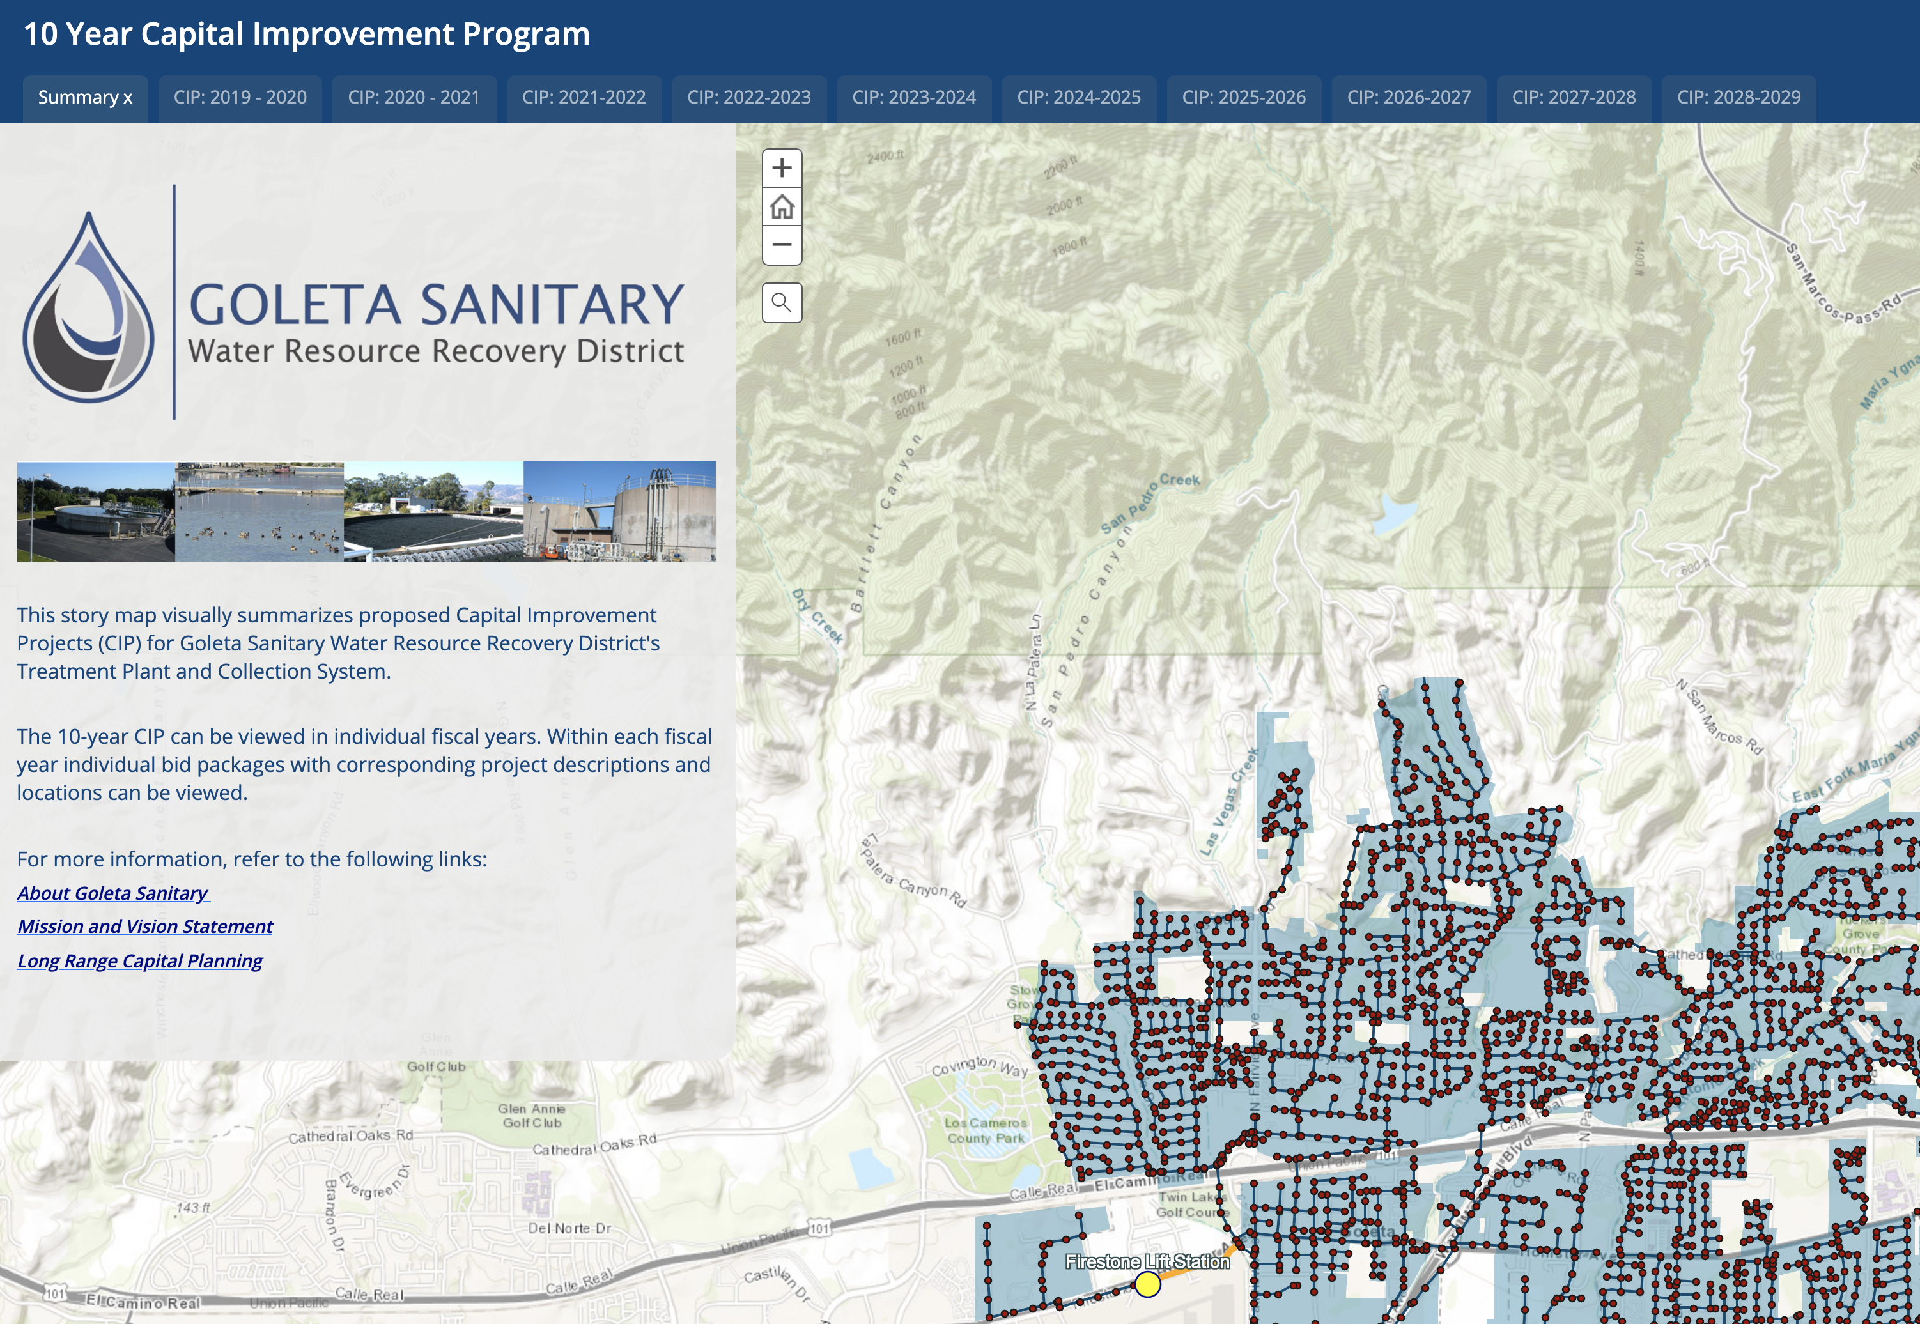The image size is (1920, 1324).
Task: Open the About Goleta Sanitary link
Action: click(113, 893)
